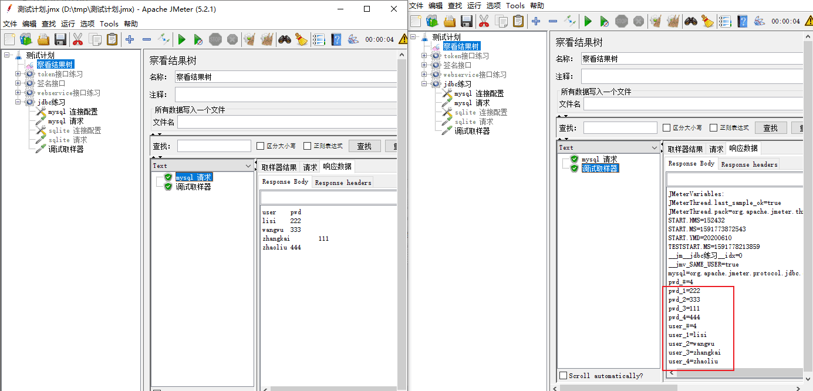Image resolution: width=813 pixels, height=391 pixels.
Task: Enable the Scroll automatically? checkbox
Action: click(564, 376)
